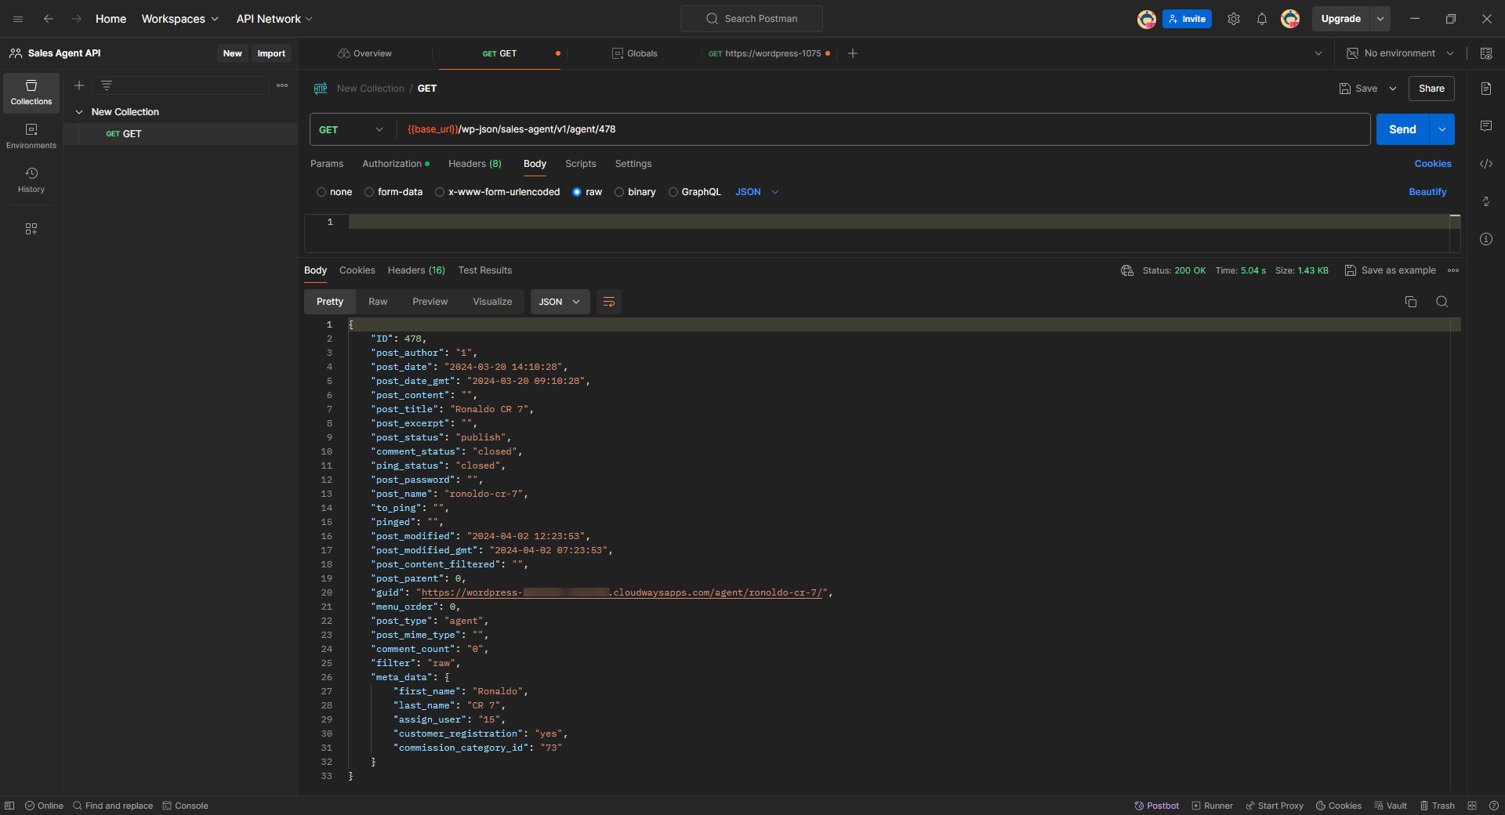The image size is (1505, 815).
Task: Search the response with the magnifier icon
Action: (x=1442, y=302)
